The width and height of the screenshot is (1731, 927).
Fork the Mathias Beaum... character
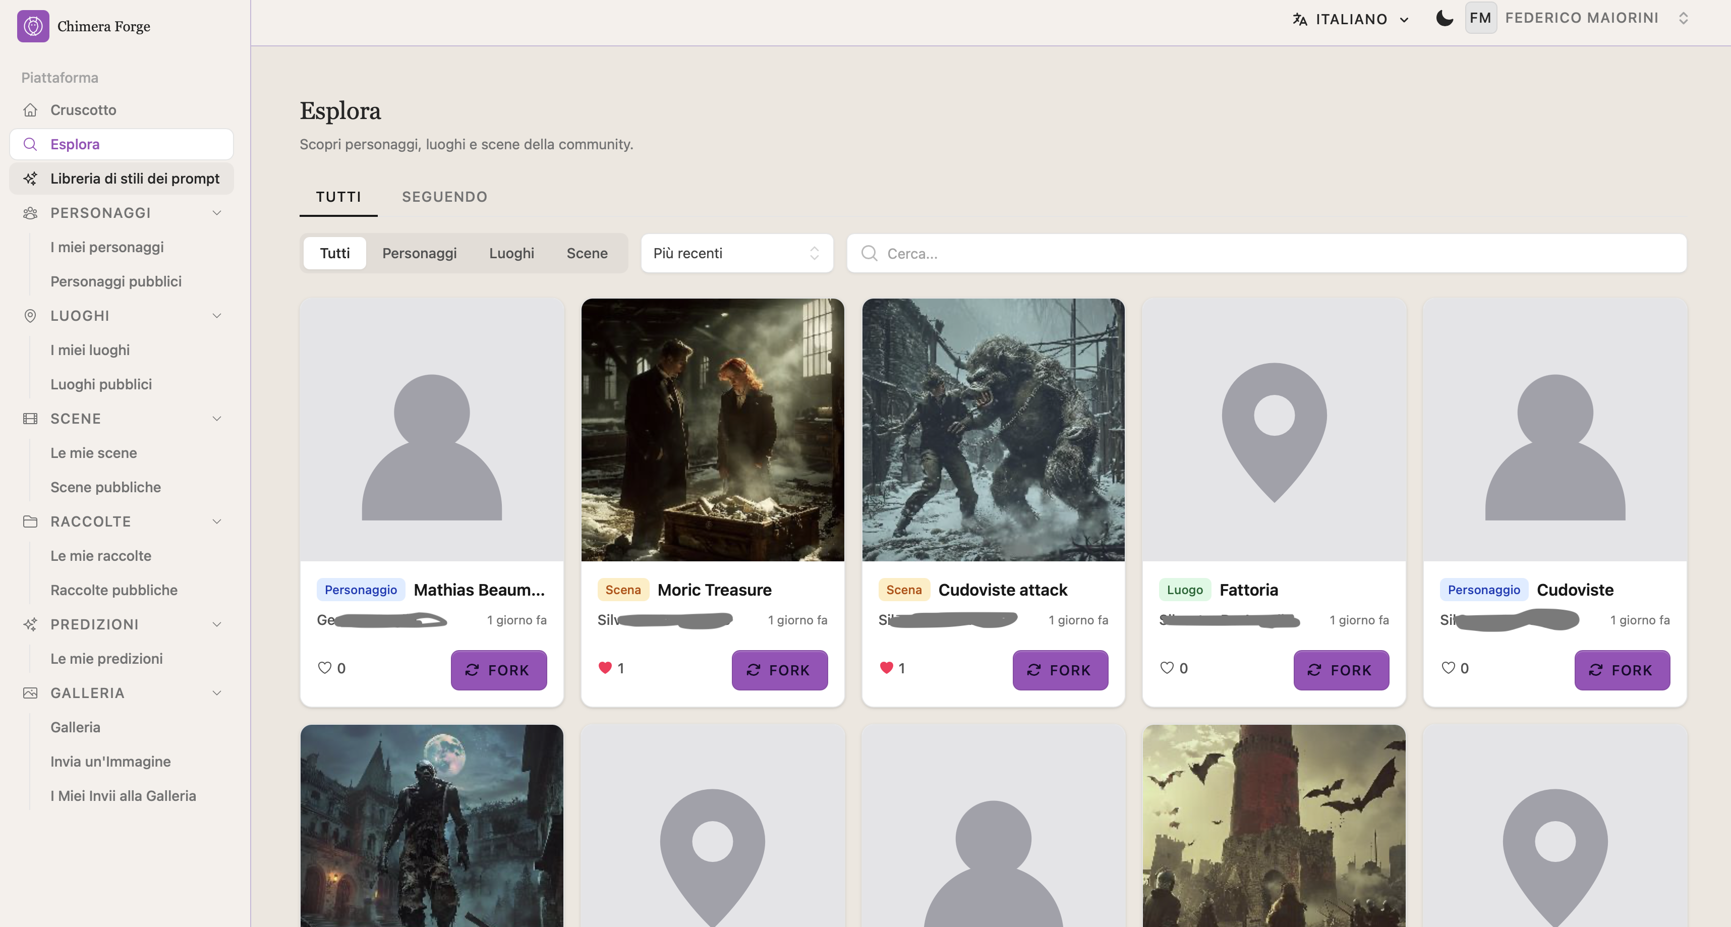pyautogui.click(x=499, y=669)
